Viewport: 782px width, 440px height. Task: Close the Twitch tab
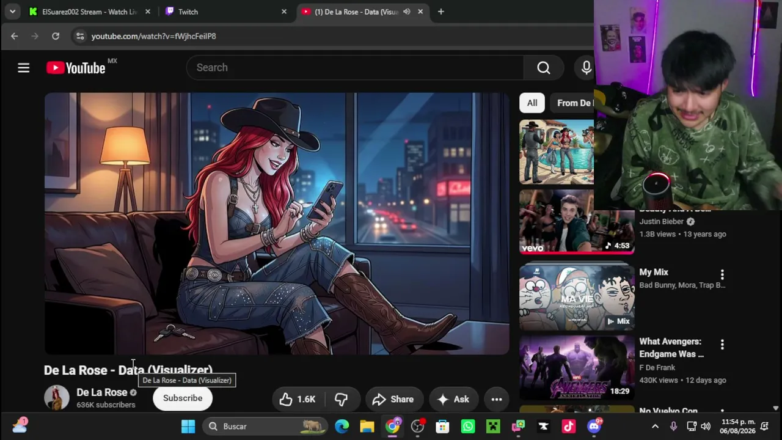283,12
